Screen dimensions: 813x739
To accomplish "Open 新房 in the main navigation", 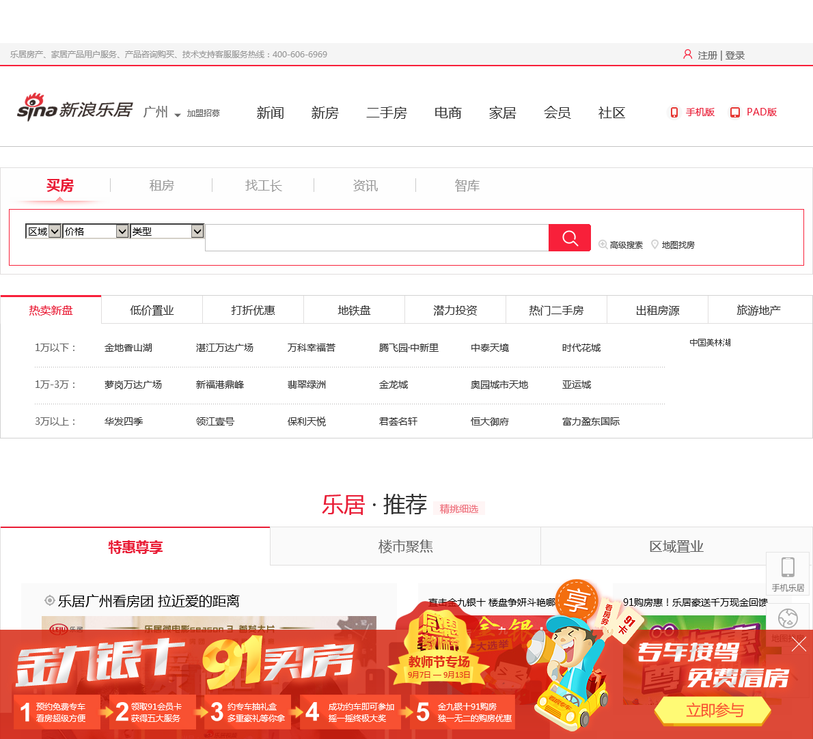I will [325, 113].
